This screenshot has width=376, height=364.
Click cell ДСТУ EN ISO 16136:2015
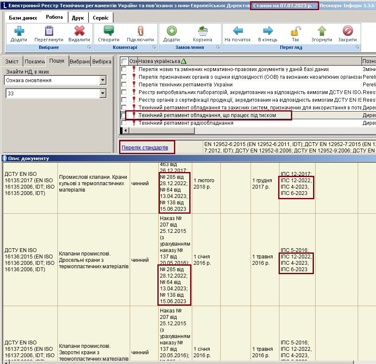tap(30, 260)
